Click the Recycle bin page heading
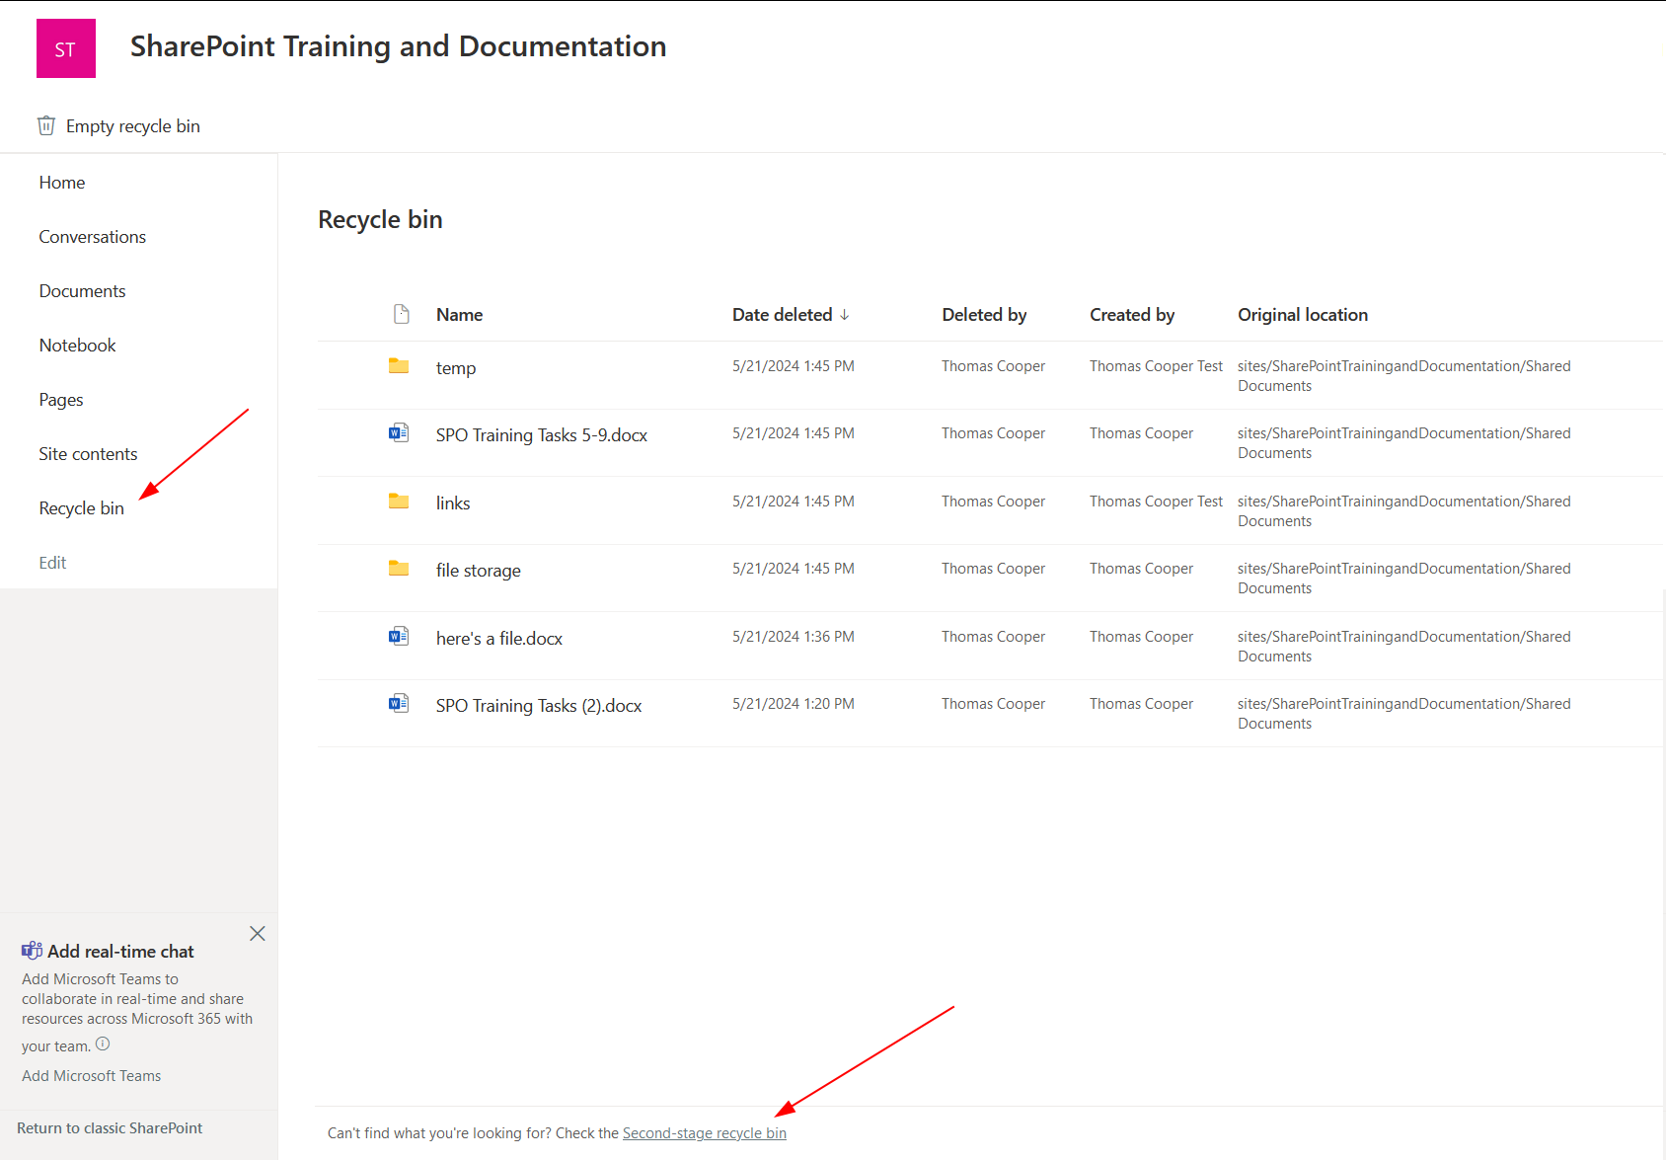The height and width of the screenshot is (1160, 1666). tap(380, 220)
